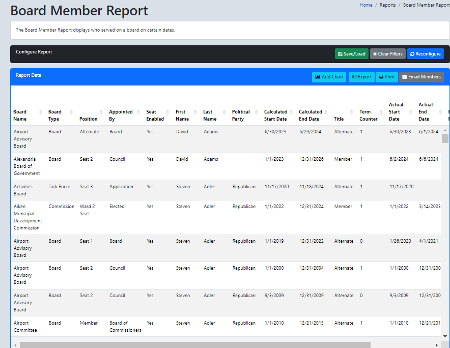Sort by Seat Enabled column arrows
Image resolution: width=450 pixels, height=348 pixels.
(167, 112)
